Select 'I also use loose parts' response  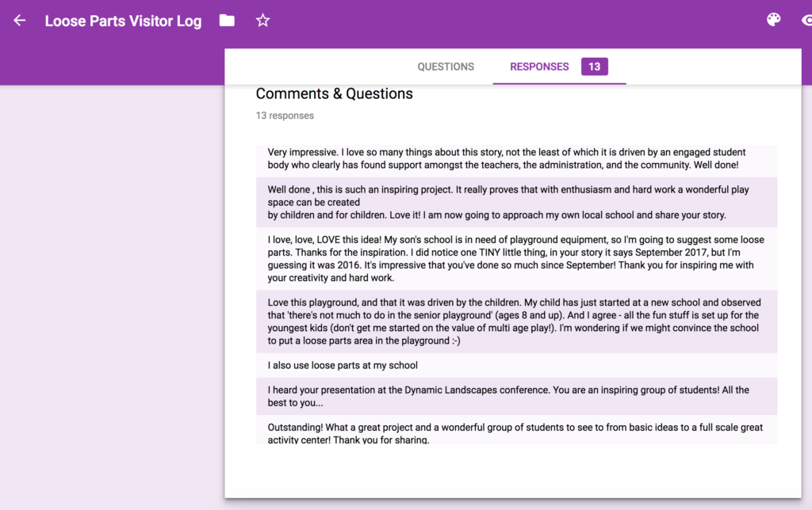pos(516,365)
